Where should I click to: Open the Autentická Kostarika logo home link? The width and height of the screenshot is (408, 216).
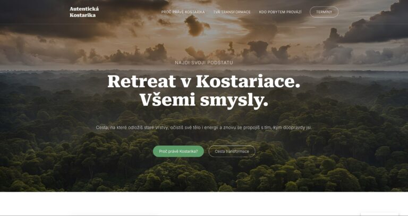(x=84, y=12)
